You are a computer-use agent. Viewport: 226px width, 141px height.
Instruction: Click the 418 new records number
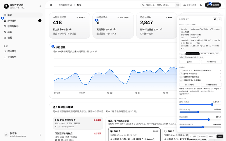click(57, 23)
